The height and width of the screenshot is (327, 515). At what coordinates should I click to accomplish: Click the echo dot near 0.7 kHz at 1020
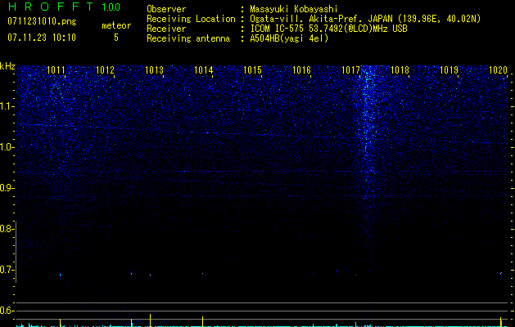(x=501, y=273)
